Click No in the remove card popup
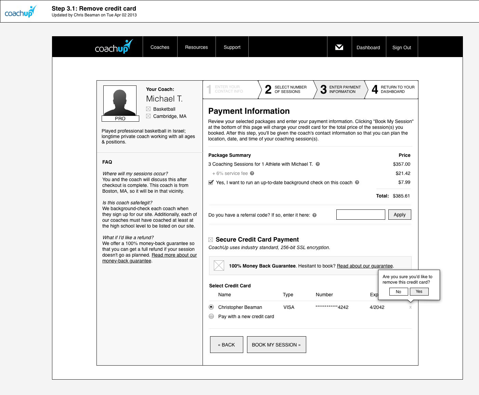479x395 pixels. pyautogui.click(x=399, y=291)
